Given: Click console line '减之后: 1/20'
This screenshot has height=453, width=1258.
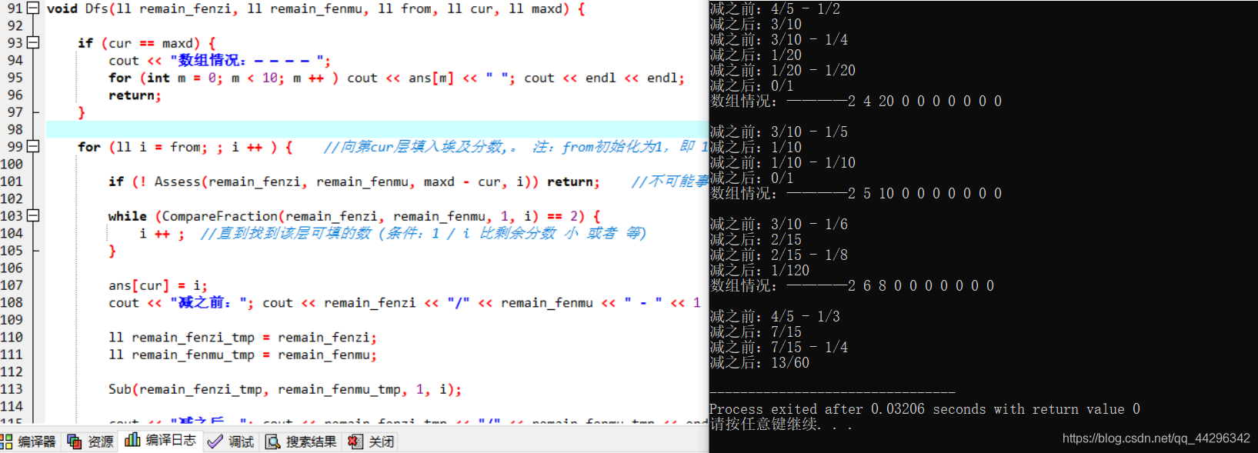Looking at the screenshot, I should (756, 55).
